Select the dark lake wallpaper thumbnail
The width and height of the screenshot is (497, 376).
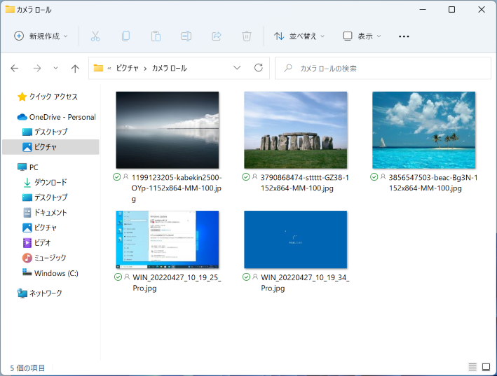click(168, 130)
